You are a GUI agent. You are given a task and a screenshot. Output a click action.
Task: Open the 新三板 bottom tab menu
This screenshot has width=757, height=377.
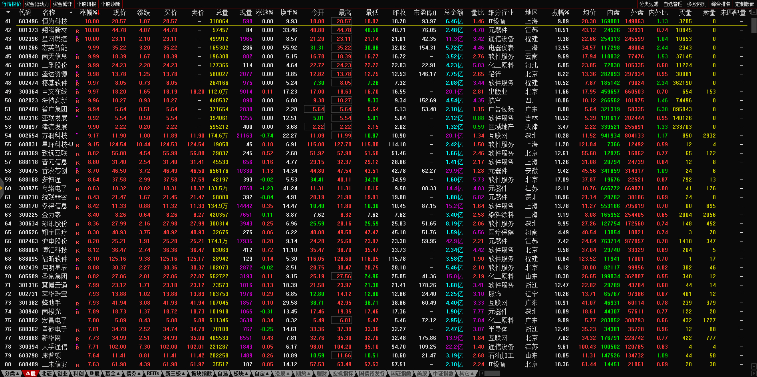175,373
